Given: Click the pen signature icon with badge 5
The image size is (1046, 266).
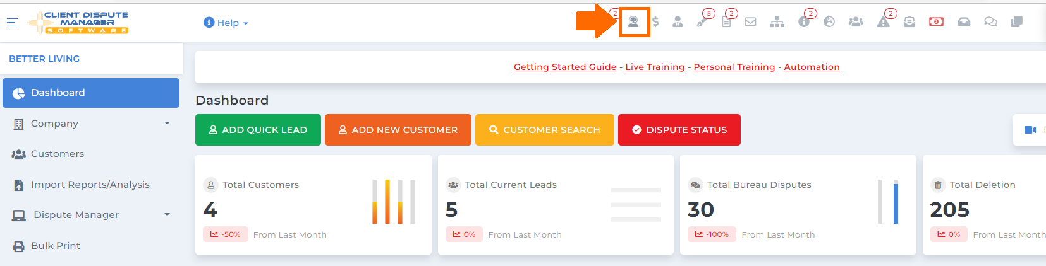Looking at the screenshot, I should click(x=702, y=22).
